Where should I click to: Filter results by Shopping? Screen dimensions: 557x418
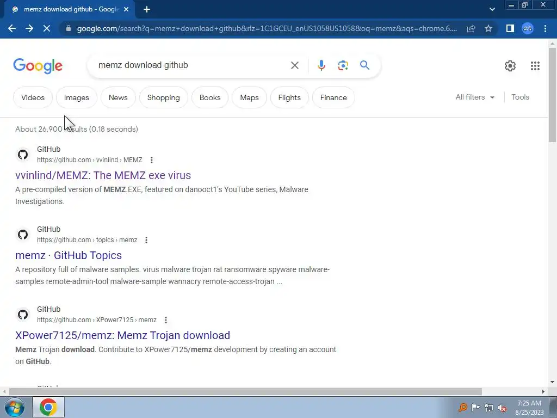pos(163,97)
